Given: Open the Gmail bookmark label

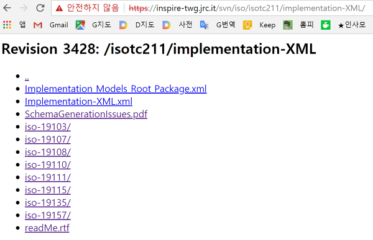Looking at the screenshot, I should [x=59, y=25].
